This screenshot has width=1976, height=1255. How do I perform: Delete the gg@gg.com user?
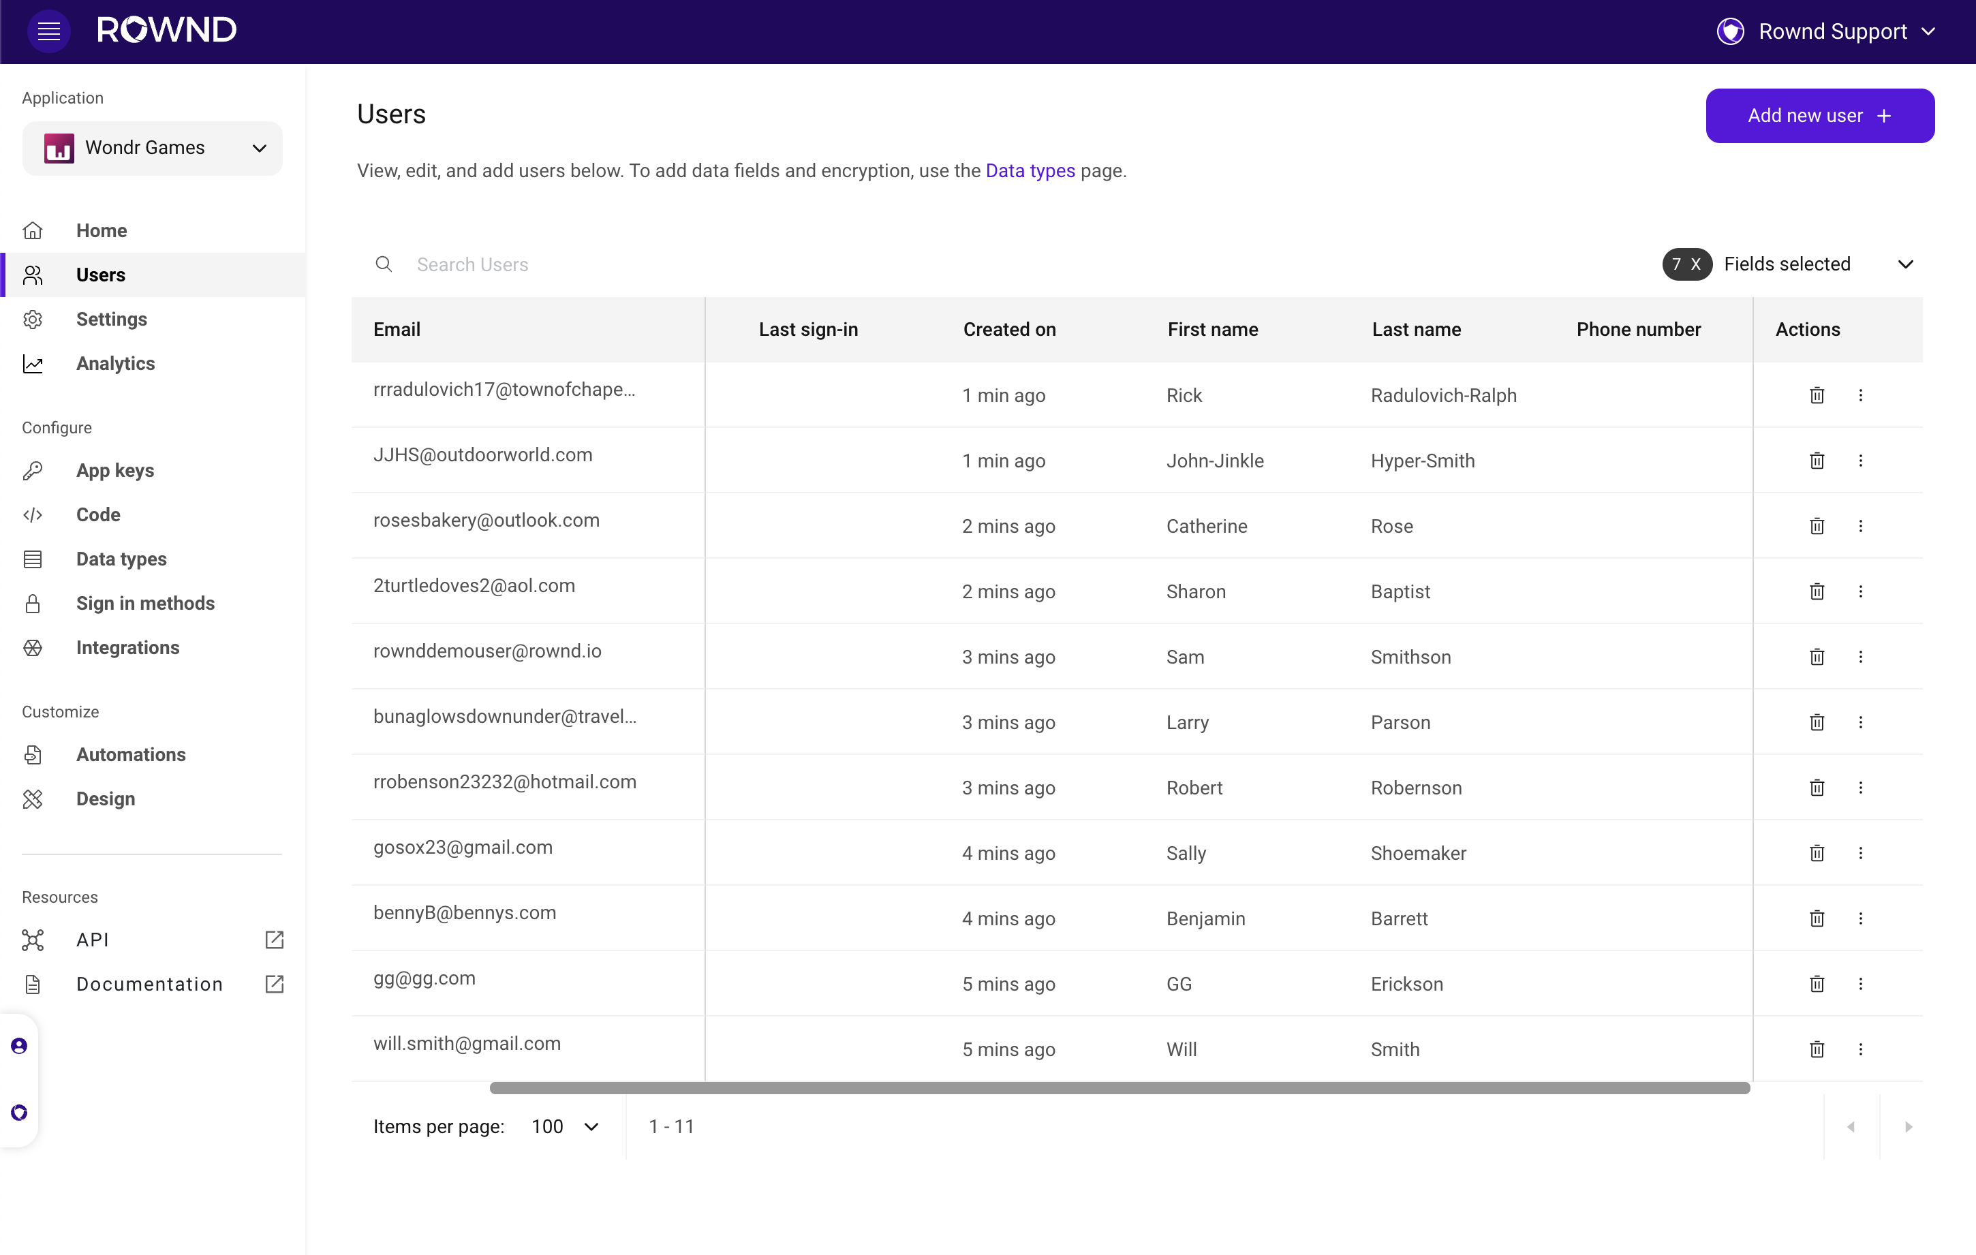1817,984
